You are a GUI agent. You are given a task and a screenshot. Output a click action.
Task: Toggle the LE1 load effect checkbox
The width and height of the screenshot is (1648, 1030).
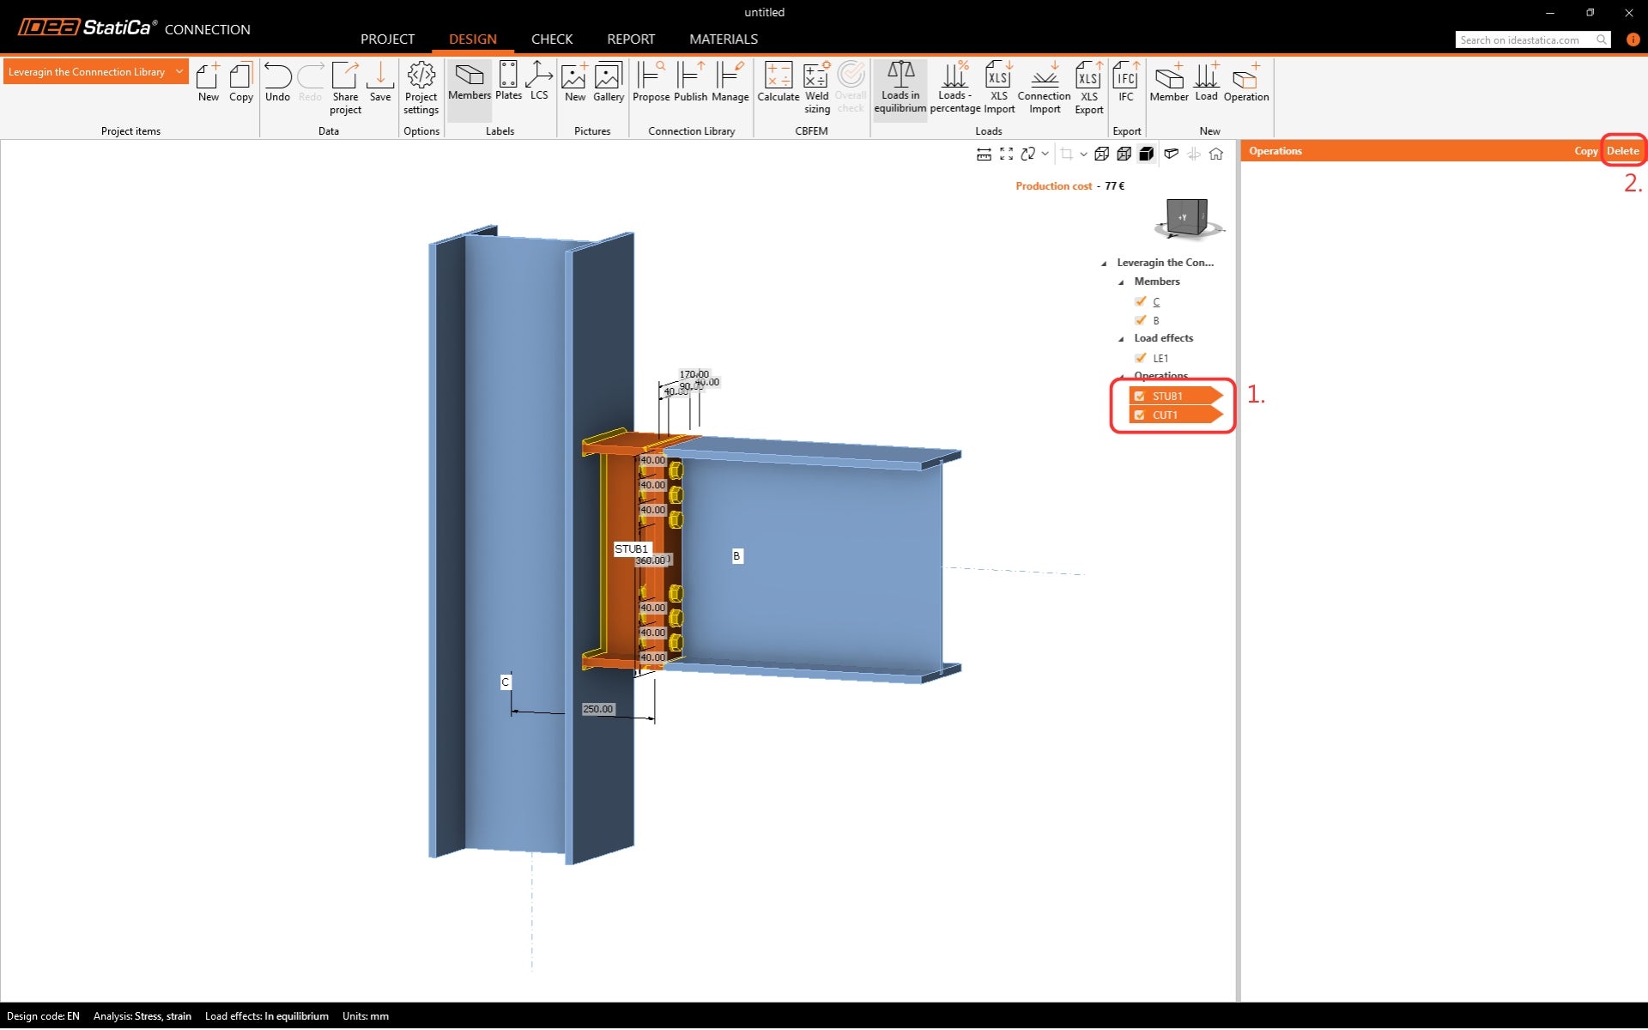pos(1140,358)
